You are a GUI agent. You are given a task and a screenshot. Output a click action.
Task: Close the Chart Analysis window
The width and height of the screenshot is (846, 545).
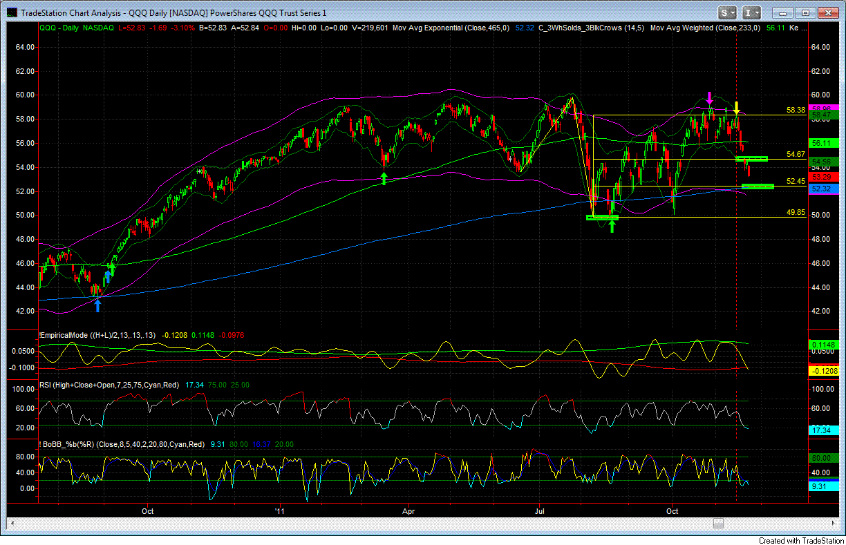coord(827,12)
